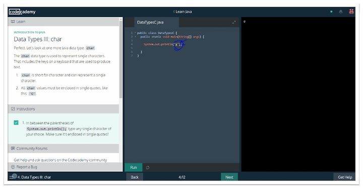The height and width of the screenshot is (188, 363).
Task: Open the user profile avatar
Action: 351,12
